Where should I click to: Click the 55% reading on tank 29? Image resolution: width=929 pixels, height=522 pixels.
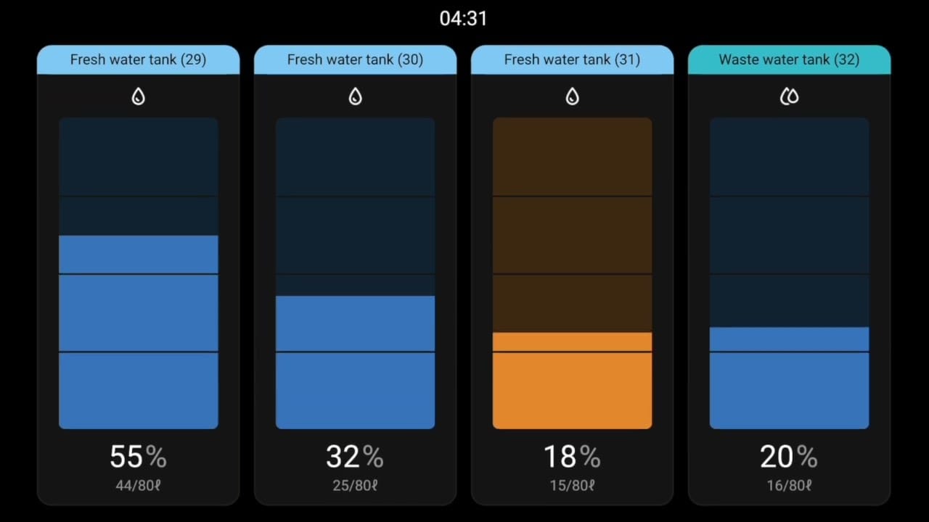(x=138, y=457)
